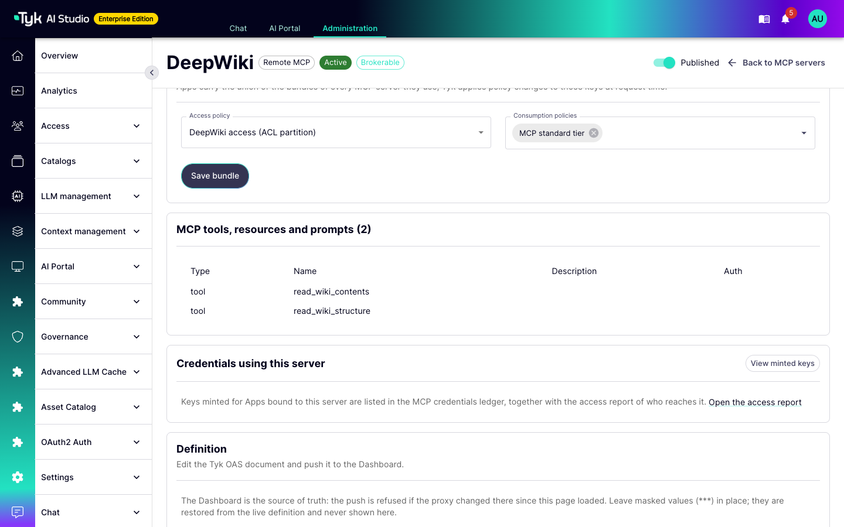Expand the LLM management section
The image size is (844, 527).
pos(93,196)
